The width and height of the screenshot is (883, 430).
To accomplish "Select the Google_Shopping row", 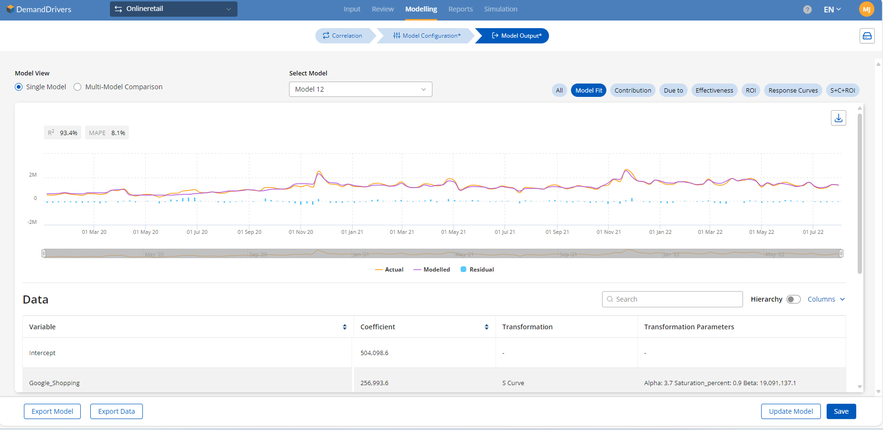I will [x=434, y=380].
